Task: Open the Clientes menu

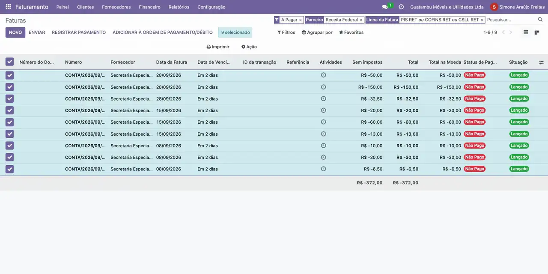Action: 85,7
